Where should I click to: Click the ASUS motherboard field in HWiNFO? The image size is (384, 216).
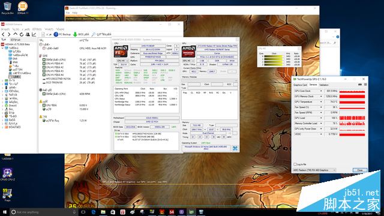point(152,118)
